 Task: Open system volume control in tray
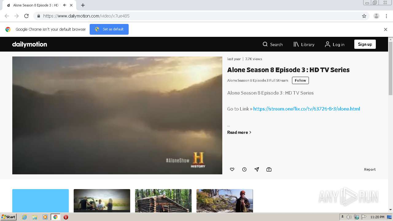[349, 217]
